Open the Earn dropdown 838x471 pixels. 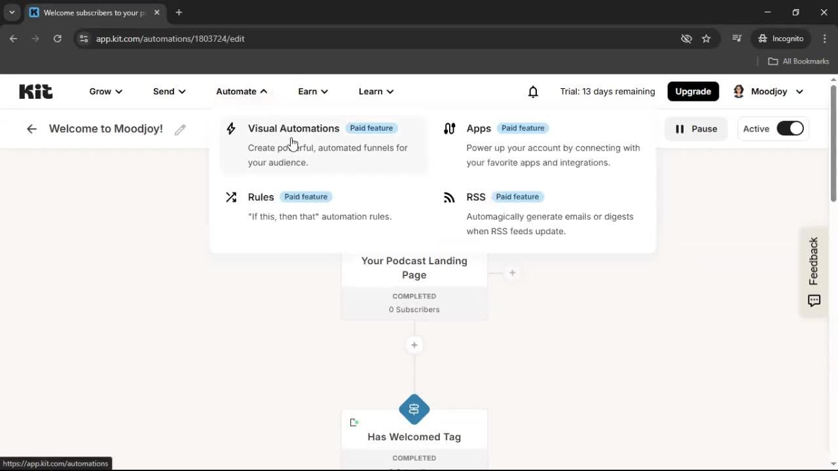click(312, 92)
